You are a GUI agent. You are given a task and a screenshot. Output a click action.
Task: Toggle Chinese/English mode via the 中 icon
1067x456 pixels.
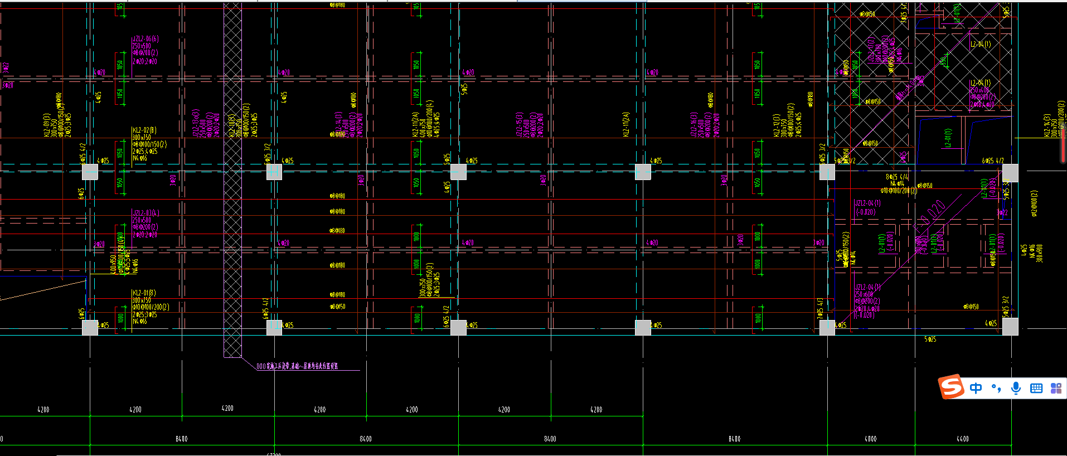[x=976, y=388]
